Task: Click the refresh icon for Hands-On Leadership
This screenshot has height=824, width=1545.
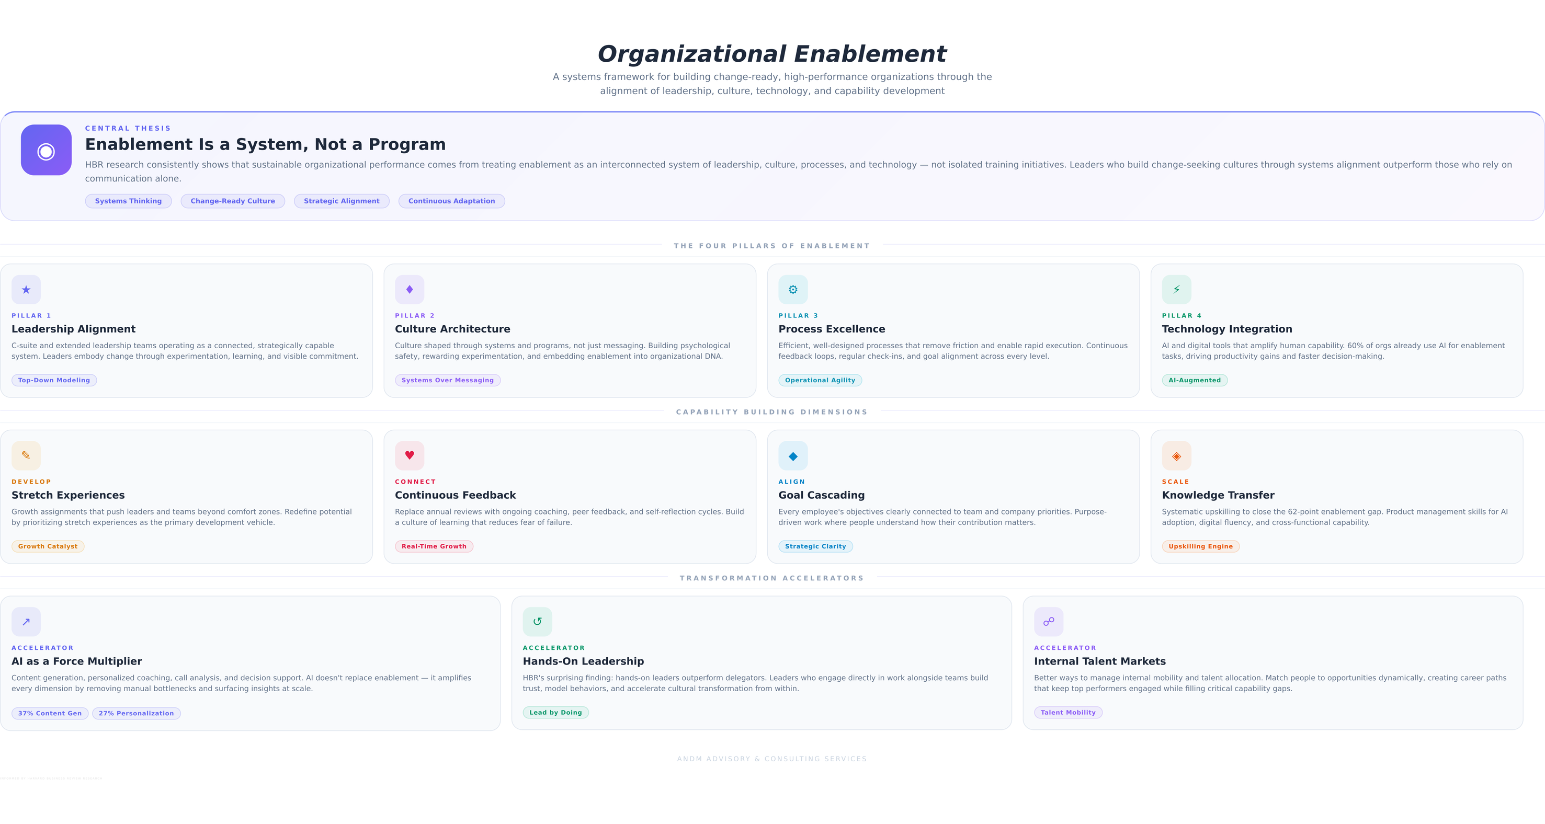Action: tap(538, 622)
